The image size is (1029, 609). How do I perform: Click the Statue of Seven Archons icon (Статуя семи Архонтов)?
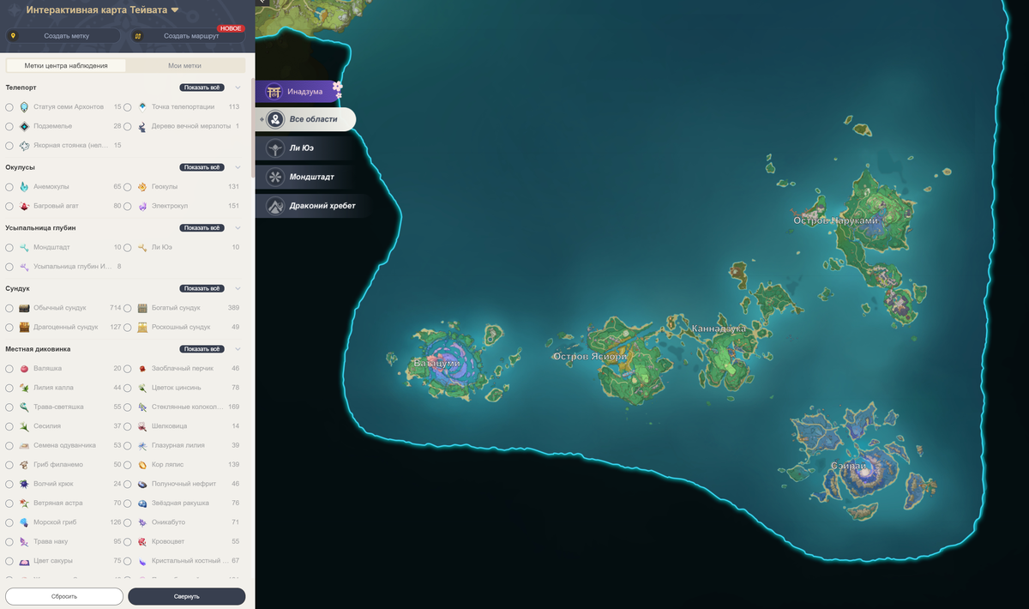click(x=25, y=107)
